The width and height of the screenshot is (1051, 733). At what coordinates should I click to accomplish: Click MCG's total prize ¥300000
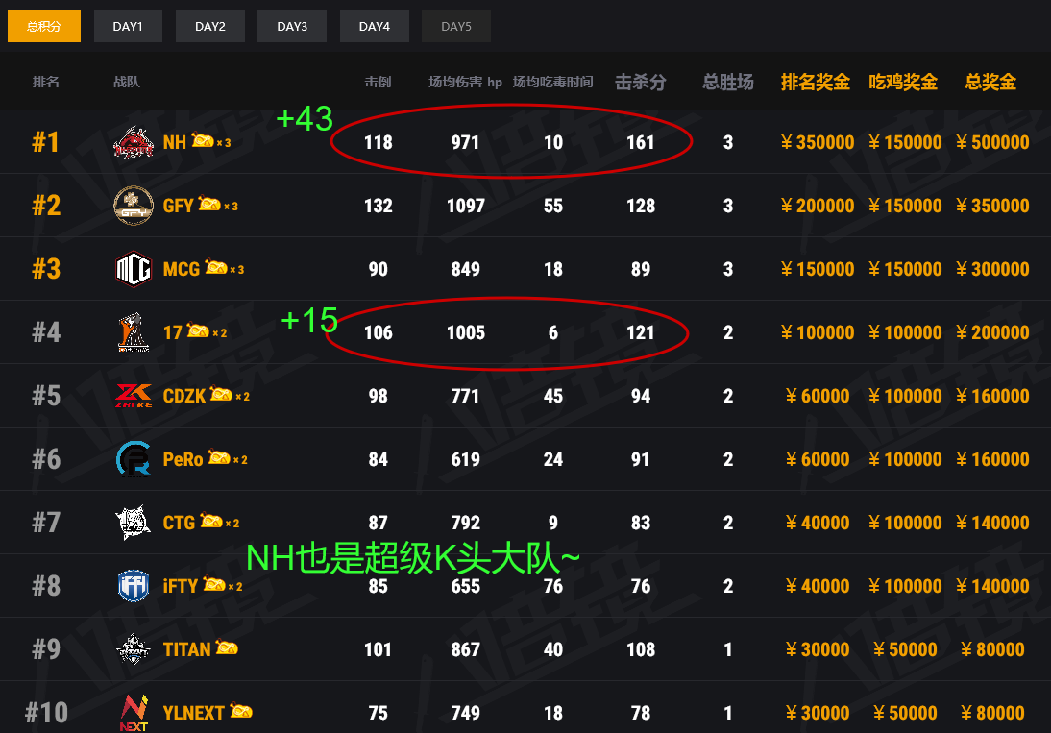992,269
